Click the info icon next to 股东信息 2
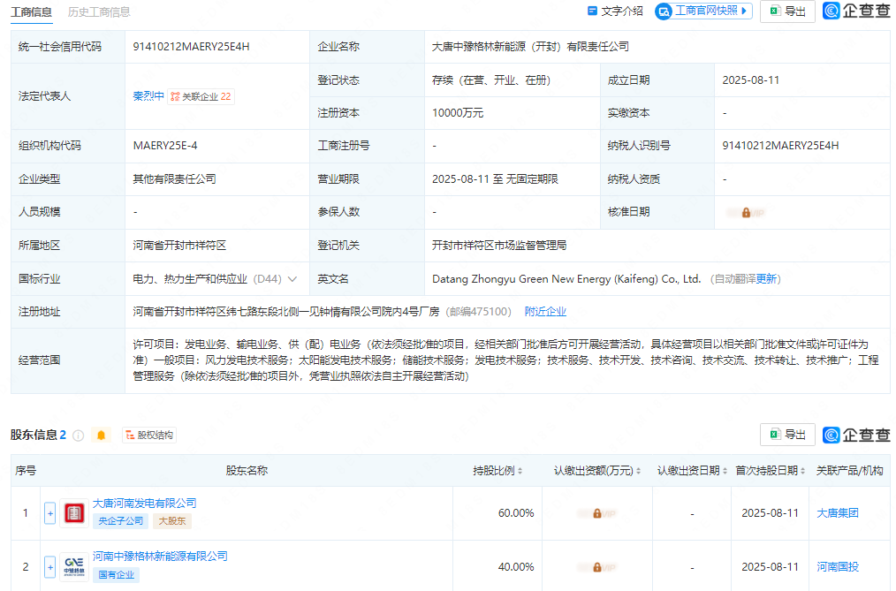896x591 pixels. click(78, 435)
